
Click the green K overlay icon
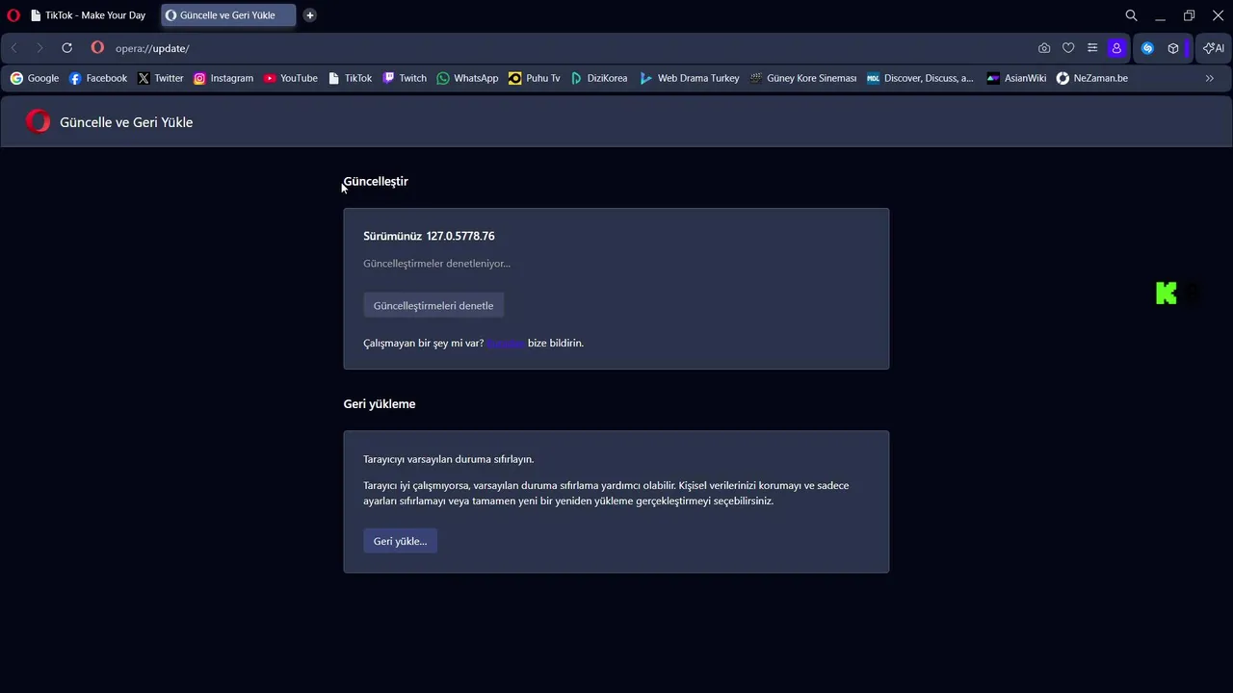coord(1167,294)
